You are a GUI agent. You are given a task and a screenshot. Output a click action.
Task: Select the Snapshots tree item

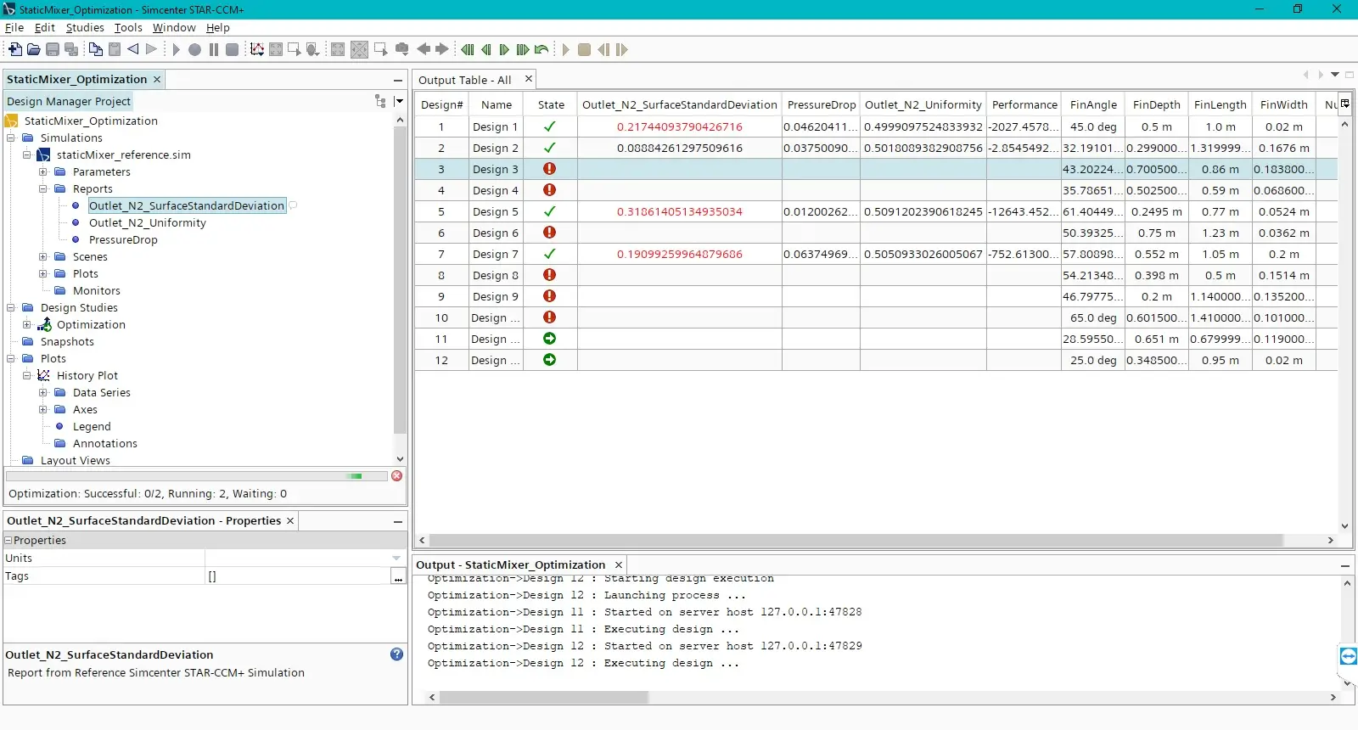[x=67, y=341]
